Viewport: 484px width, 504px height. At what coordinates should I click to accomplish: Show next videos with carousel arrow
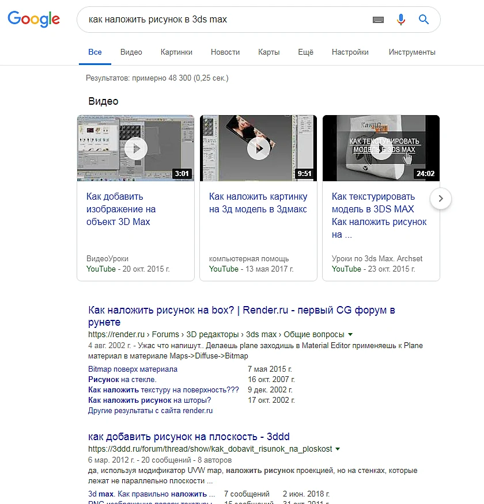[x=441, y=198]
